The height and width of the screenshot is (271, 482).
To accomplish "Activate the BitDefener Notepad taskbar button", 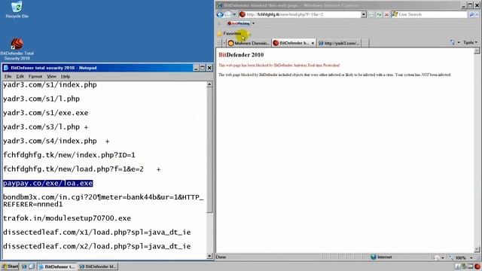I will click(57, 266).
